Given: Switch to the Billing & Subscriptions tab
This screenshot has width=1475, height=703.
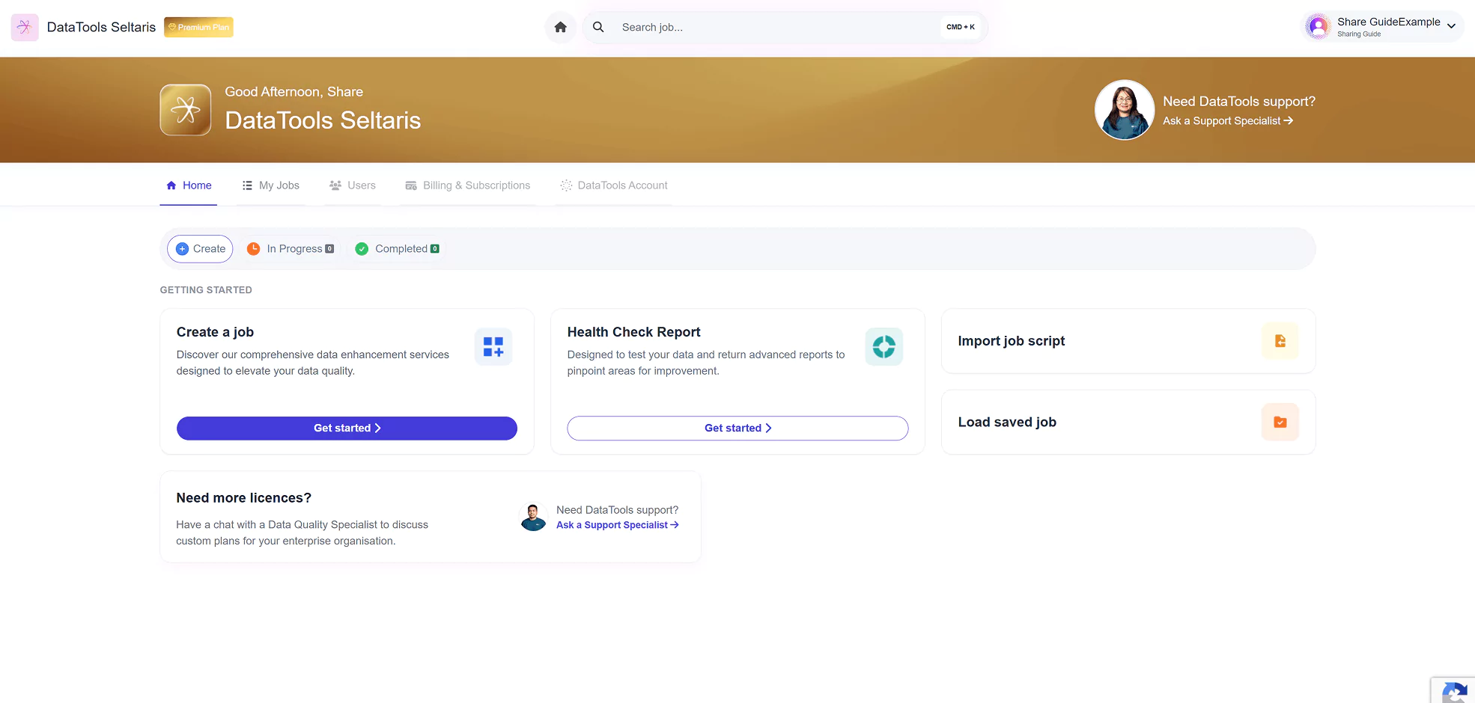Looking at the screenshot, I should [x=468, y=185].
